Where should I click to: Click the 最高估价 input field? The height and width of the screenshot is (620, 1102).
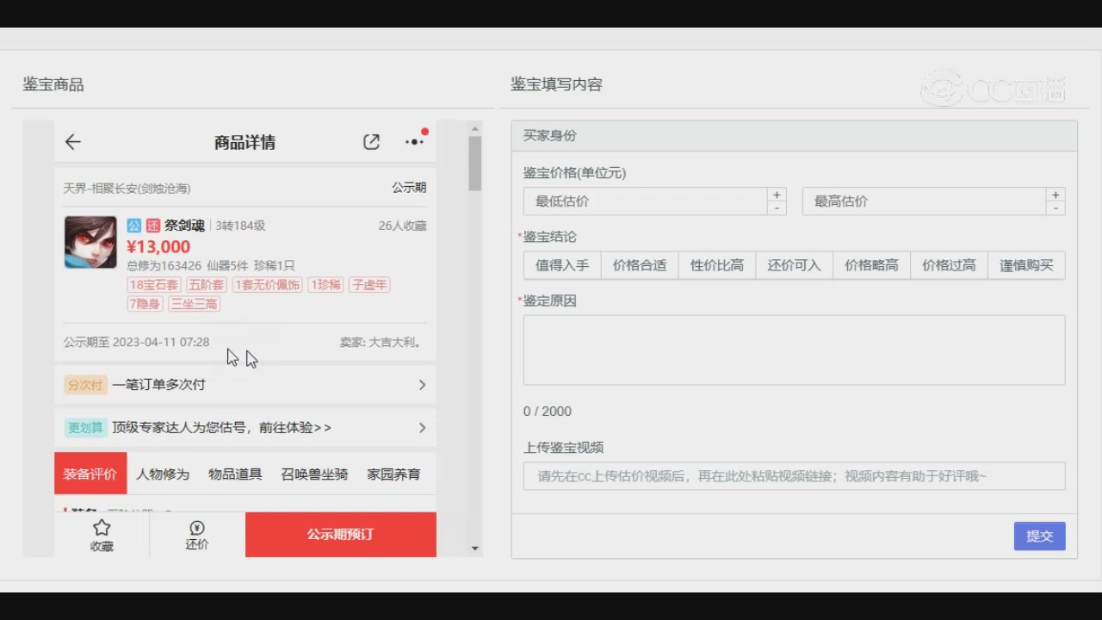coord(924,201)
